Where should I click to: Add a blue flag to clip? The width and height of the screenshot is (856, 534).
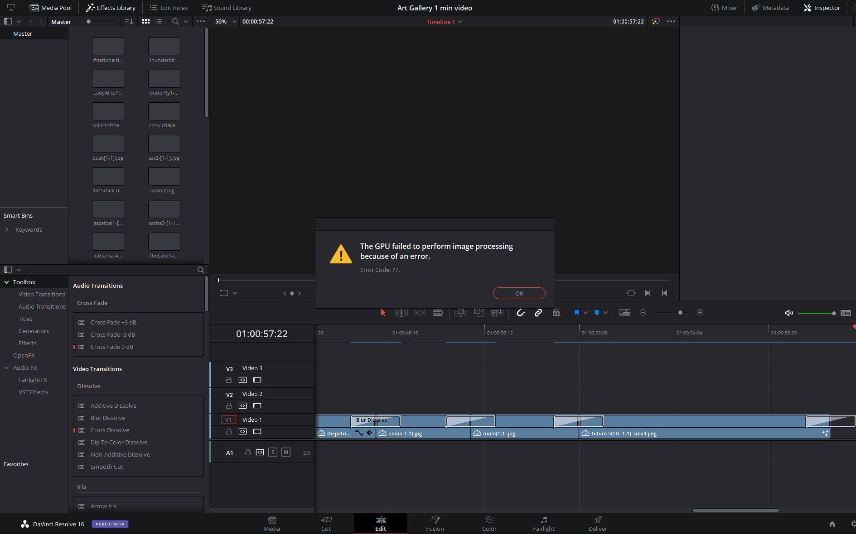point(577,313)
